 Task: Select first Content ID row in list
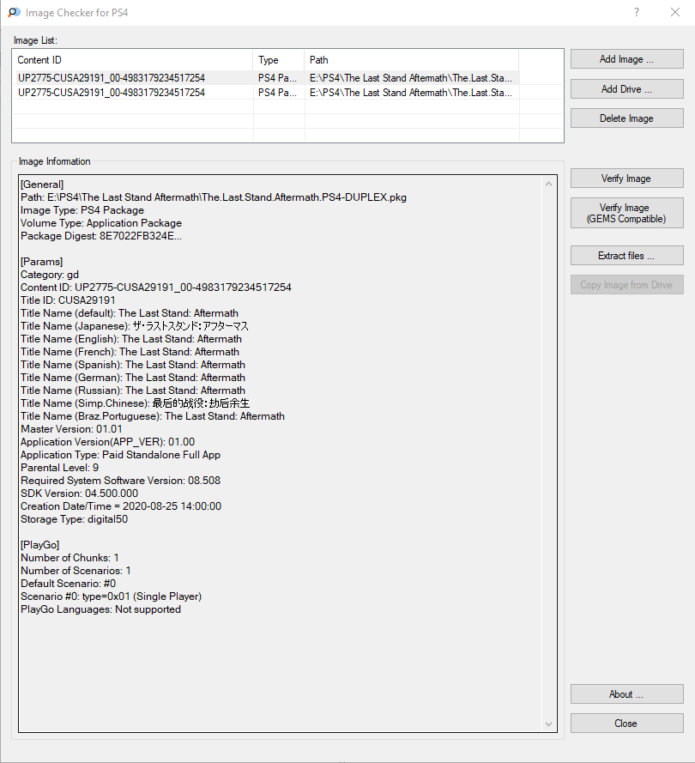(x=112, y=78)
